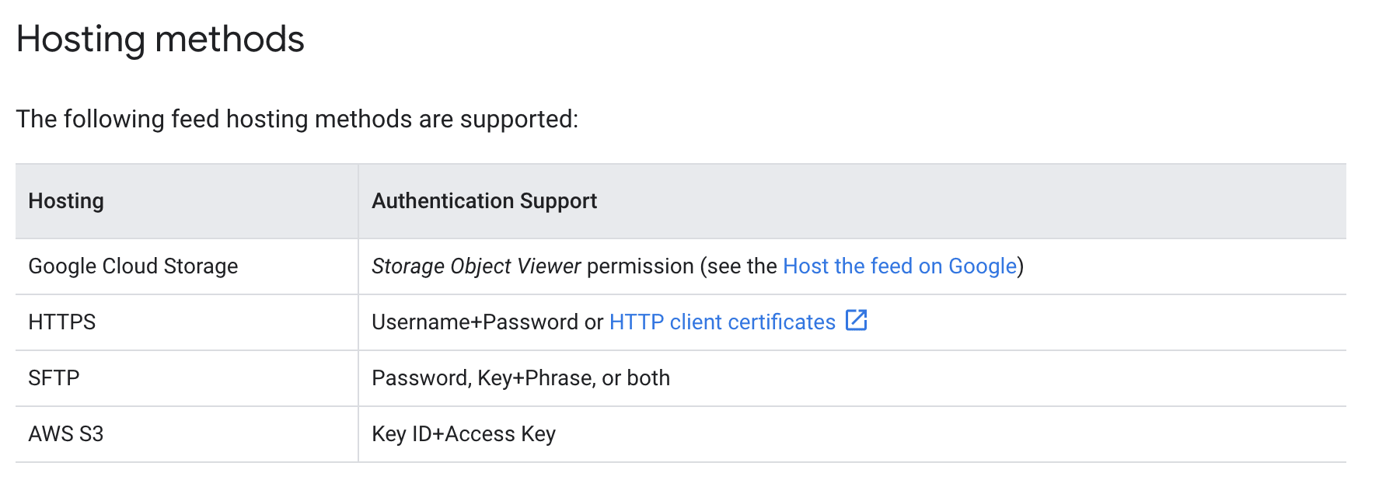Follow the HTTP client certificates link
The image size is (1379, 480).
tap(722, 322)
